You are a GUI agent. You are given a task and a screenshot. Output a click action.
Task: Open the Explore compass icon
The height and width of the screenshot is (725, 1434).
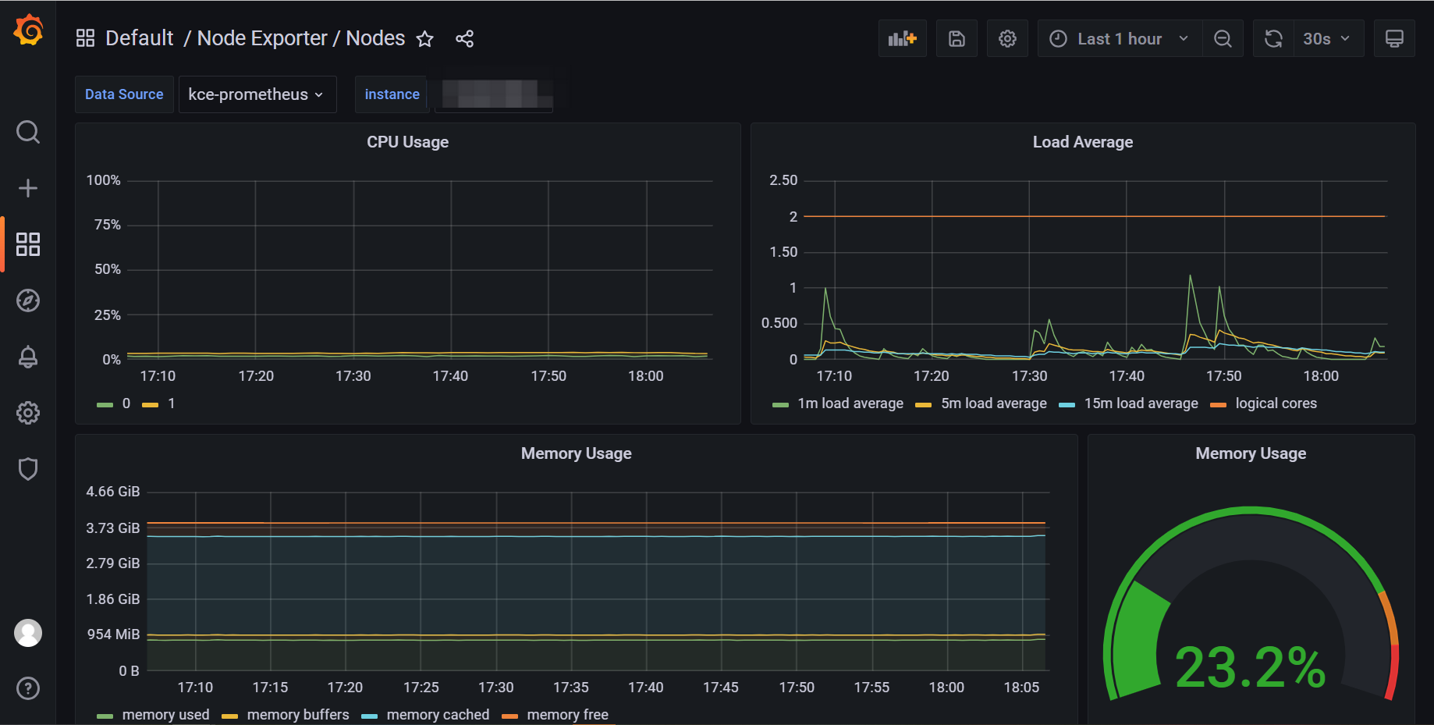coord(28,300)
